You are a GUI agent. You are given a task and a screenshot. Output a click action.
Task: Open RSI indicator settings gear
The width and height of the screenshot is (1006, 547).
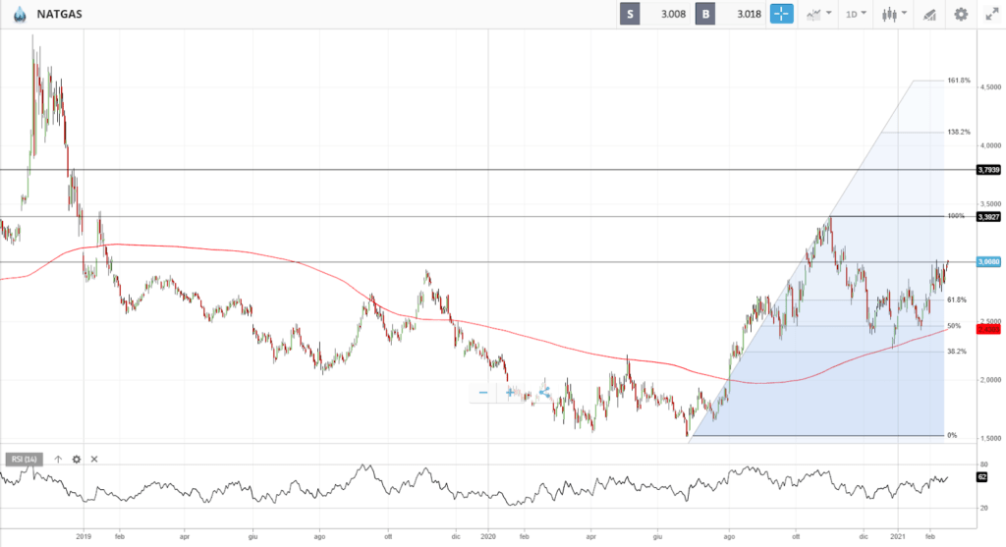76,459
